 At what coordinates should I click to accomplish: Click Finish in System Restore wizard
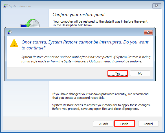tap(124, 124)
